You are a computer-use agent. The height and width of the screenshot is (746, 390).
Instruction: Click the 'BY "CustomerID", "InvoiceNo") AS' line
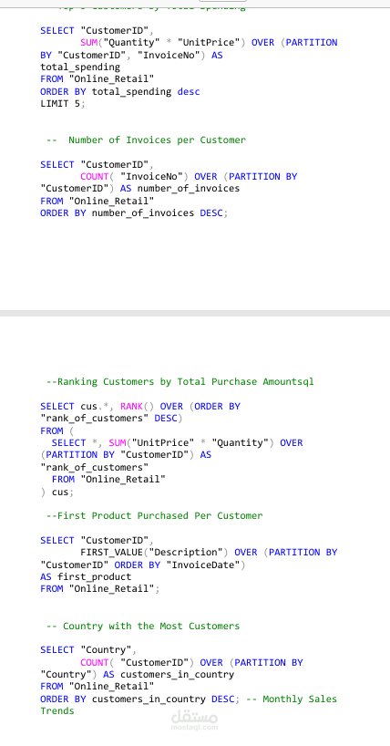[131, 56]
